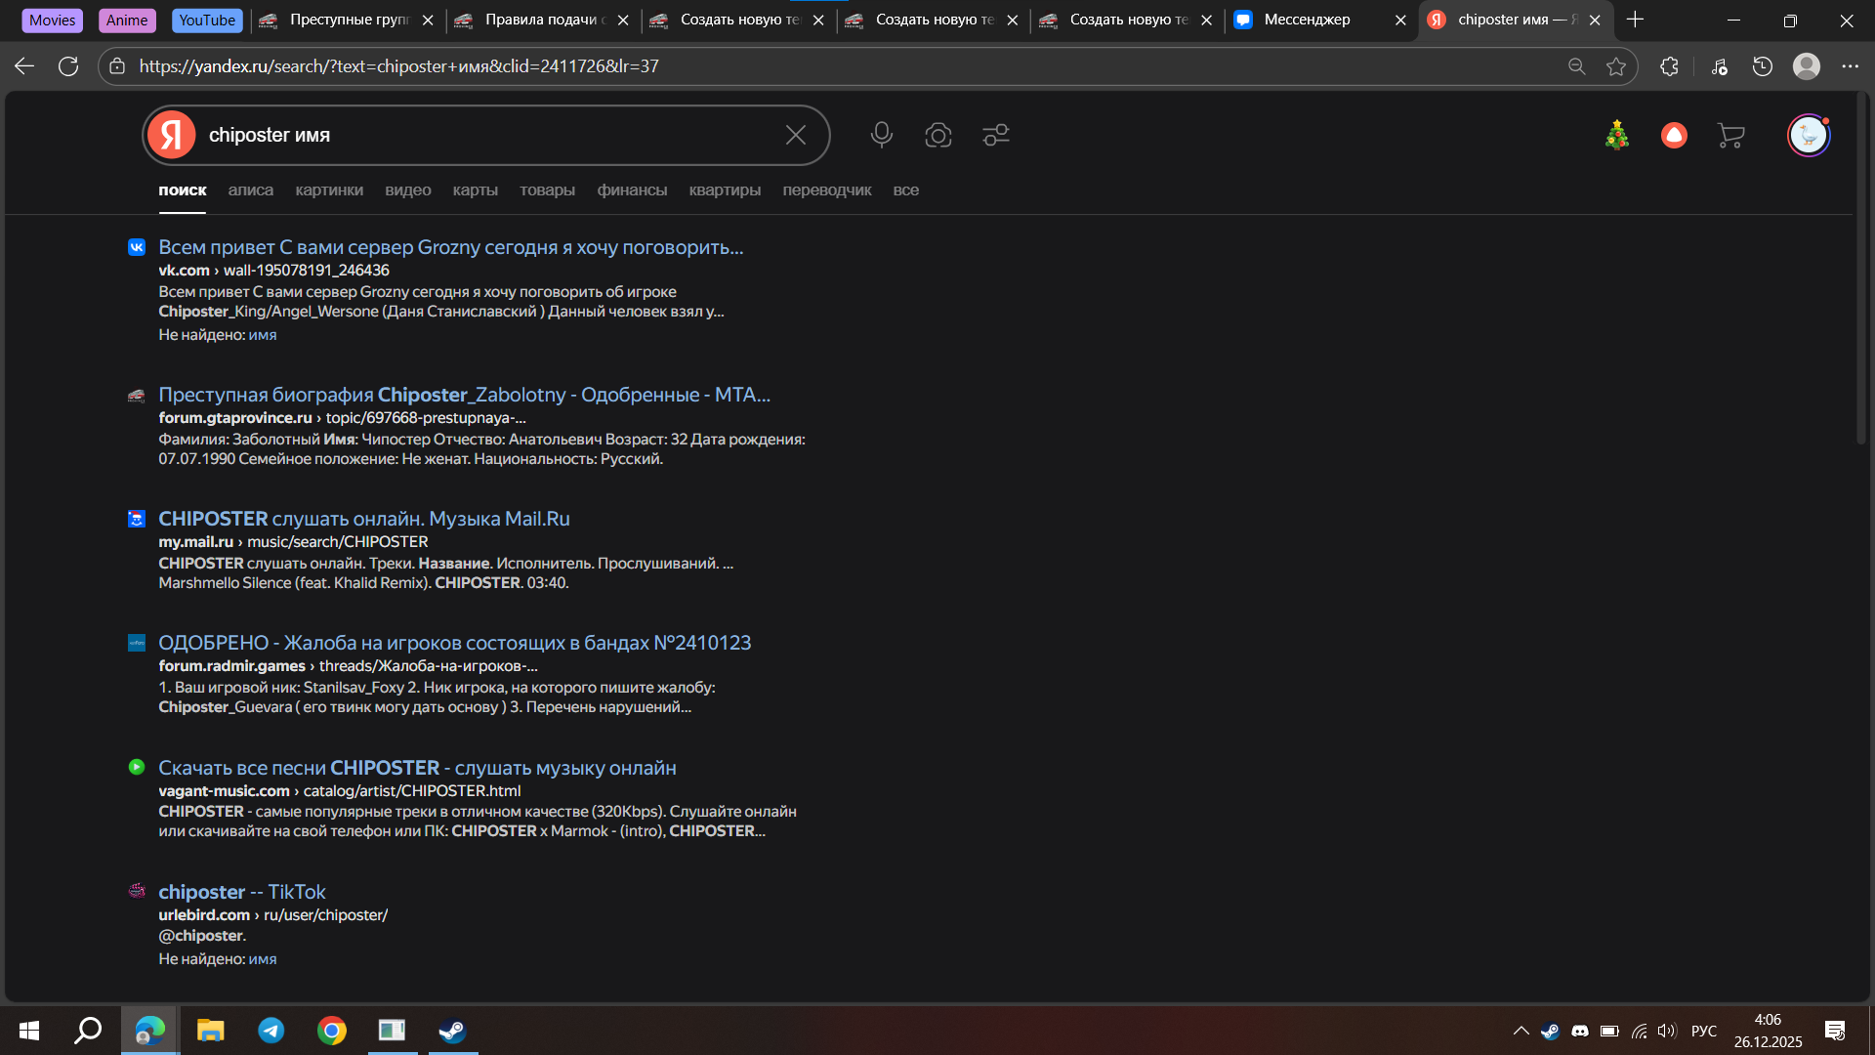Expand the все categories menu

[905, 190]
